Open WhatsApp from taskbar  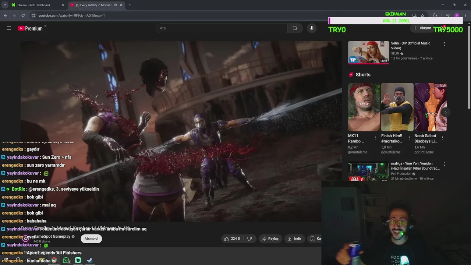66,260
